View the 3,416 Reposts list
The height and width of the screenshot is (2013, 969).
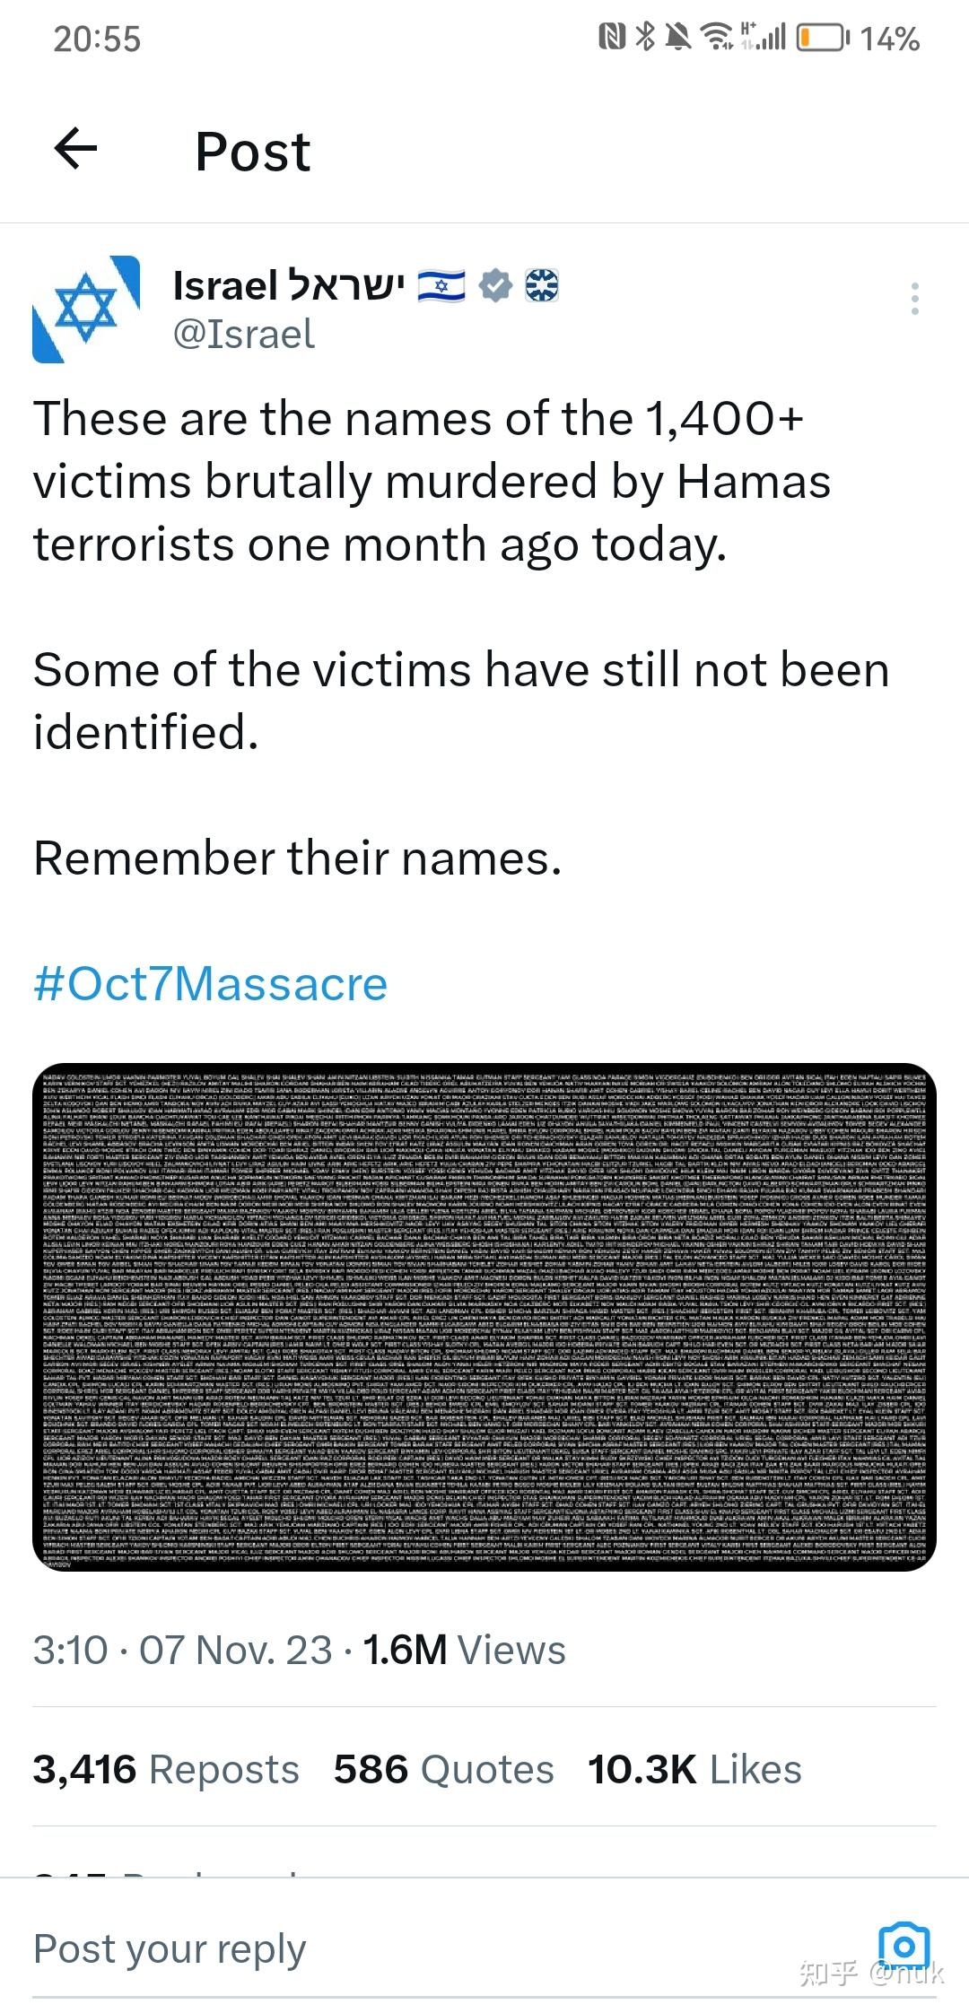pos(166,1769)
